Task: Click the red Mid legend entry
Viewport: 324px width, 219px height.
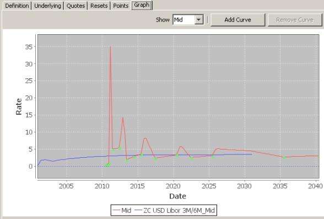Action: [x=122, y=211]
